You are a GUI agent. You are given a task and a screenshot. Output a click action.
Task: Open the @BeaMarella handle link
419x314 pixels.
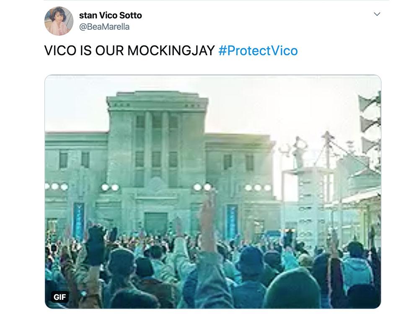104,27
